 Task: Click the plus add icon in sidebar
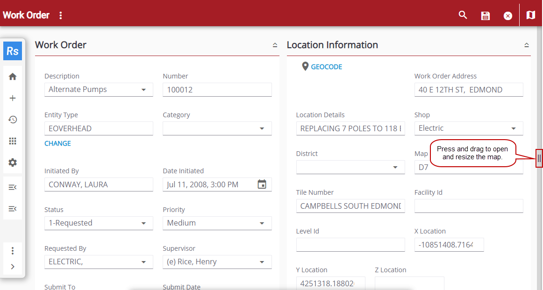[13, 98]
